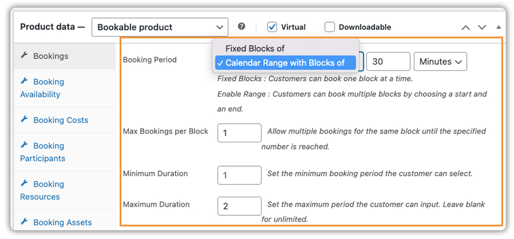514x239 pixels.
Task: Open the Booking Resources tab
Action: (65, 190)
